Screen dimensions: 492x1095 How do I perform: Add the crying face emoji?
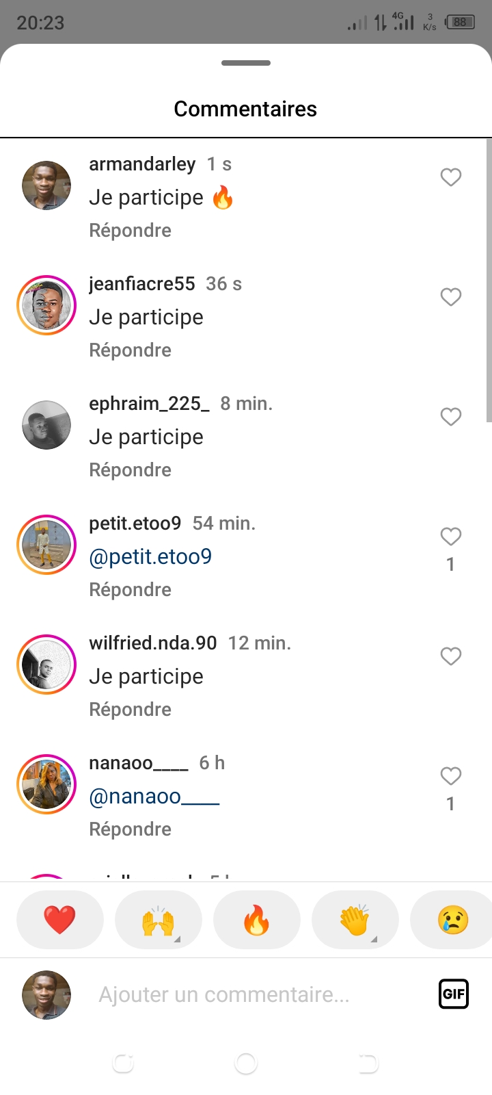coord(452,920)
